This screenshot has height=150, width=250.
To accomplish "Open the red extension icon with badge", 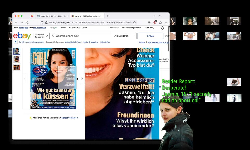I will pos(155,22).
